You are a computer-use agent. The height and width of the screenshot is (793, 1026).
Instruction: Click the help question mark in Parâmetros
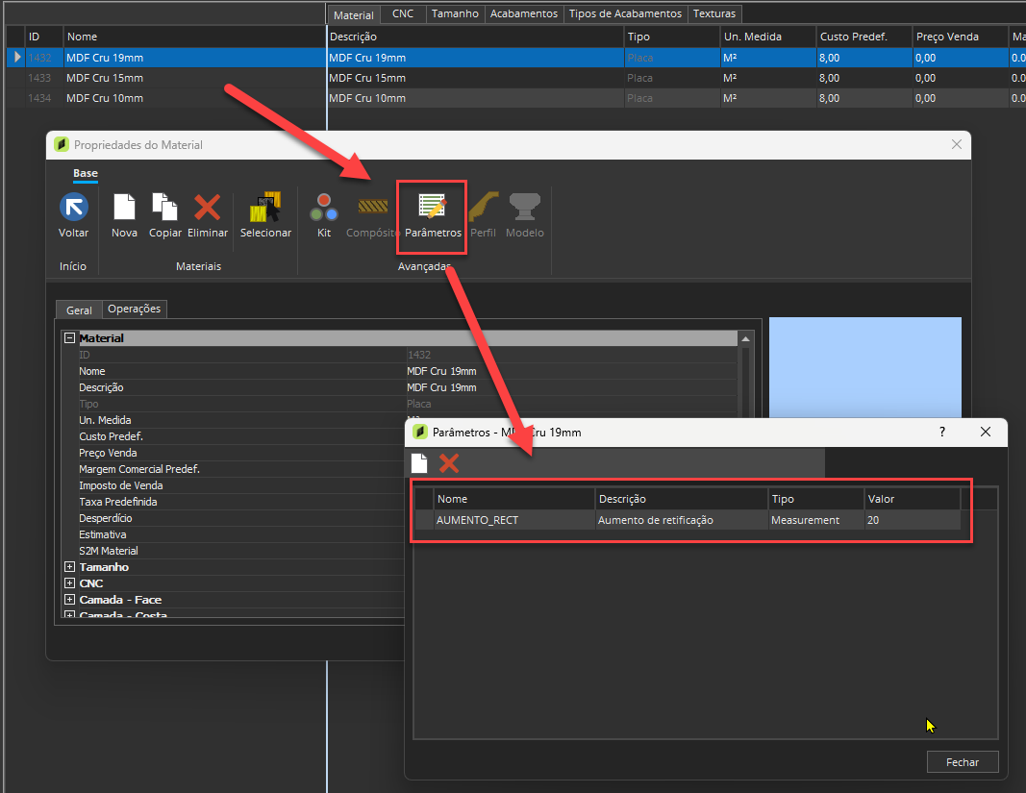click(942, 432)
